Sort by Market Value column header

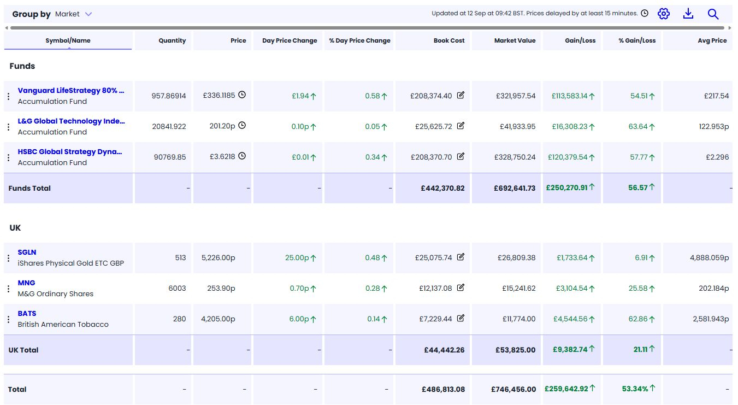pos(515,40)
